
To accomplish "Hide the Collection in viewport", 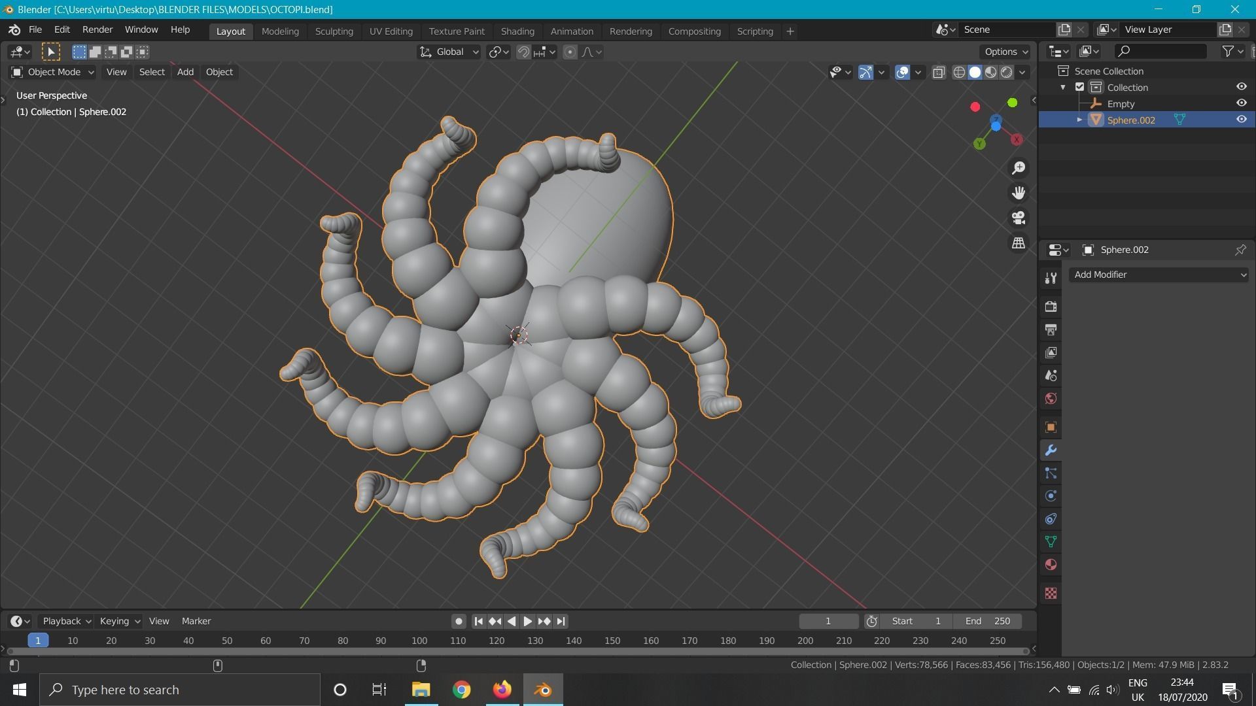I will (1241, 87).
